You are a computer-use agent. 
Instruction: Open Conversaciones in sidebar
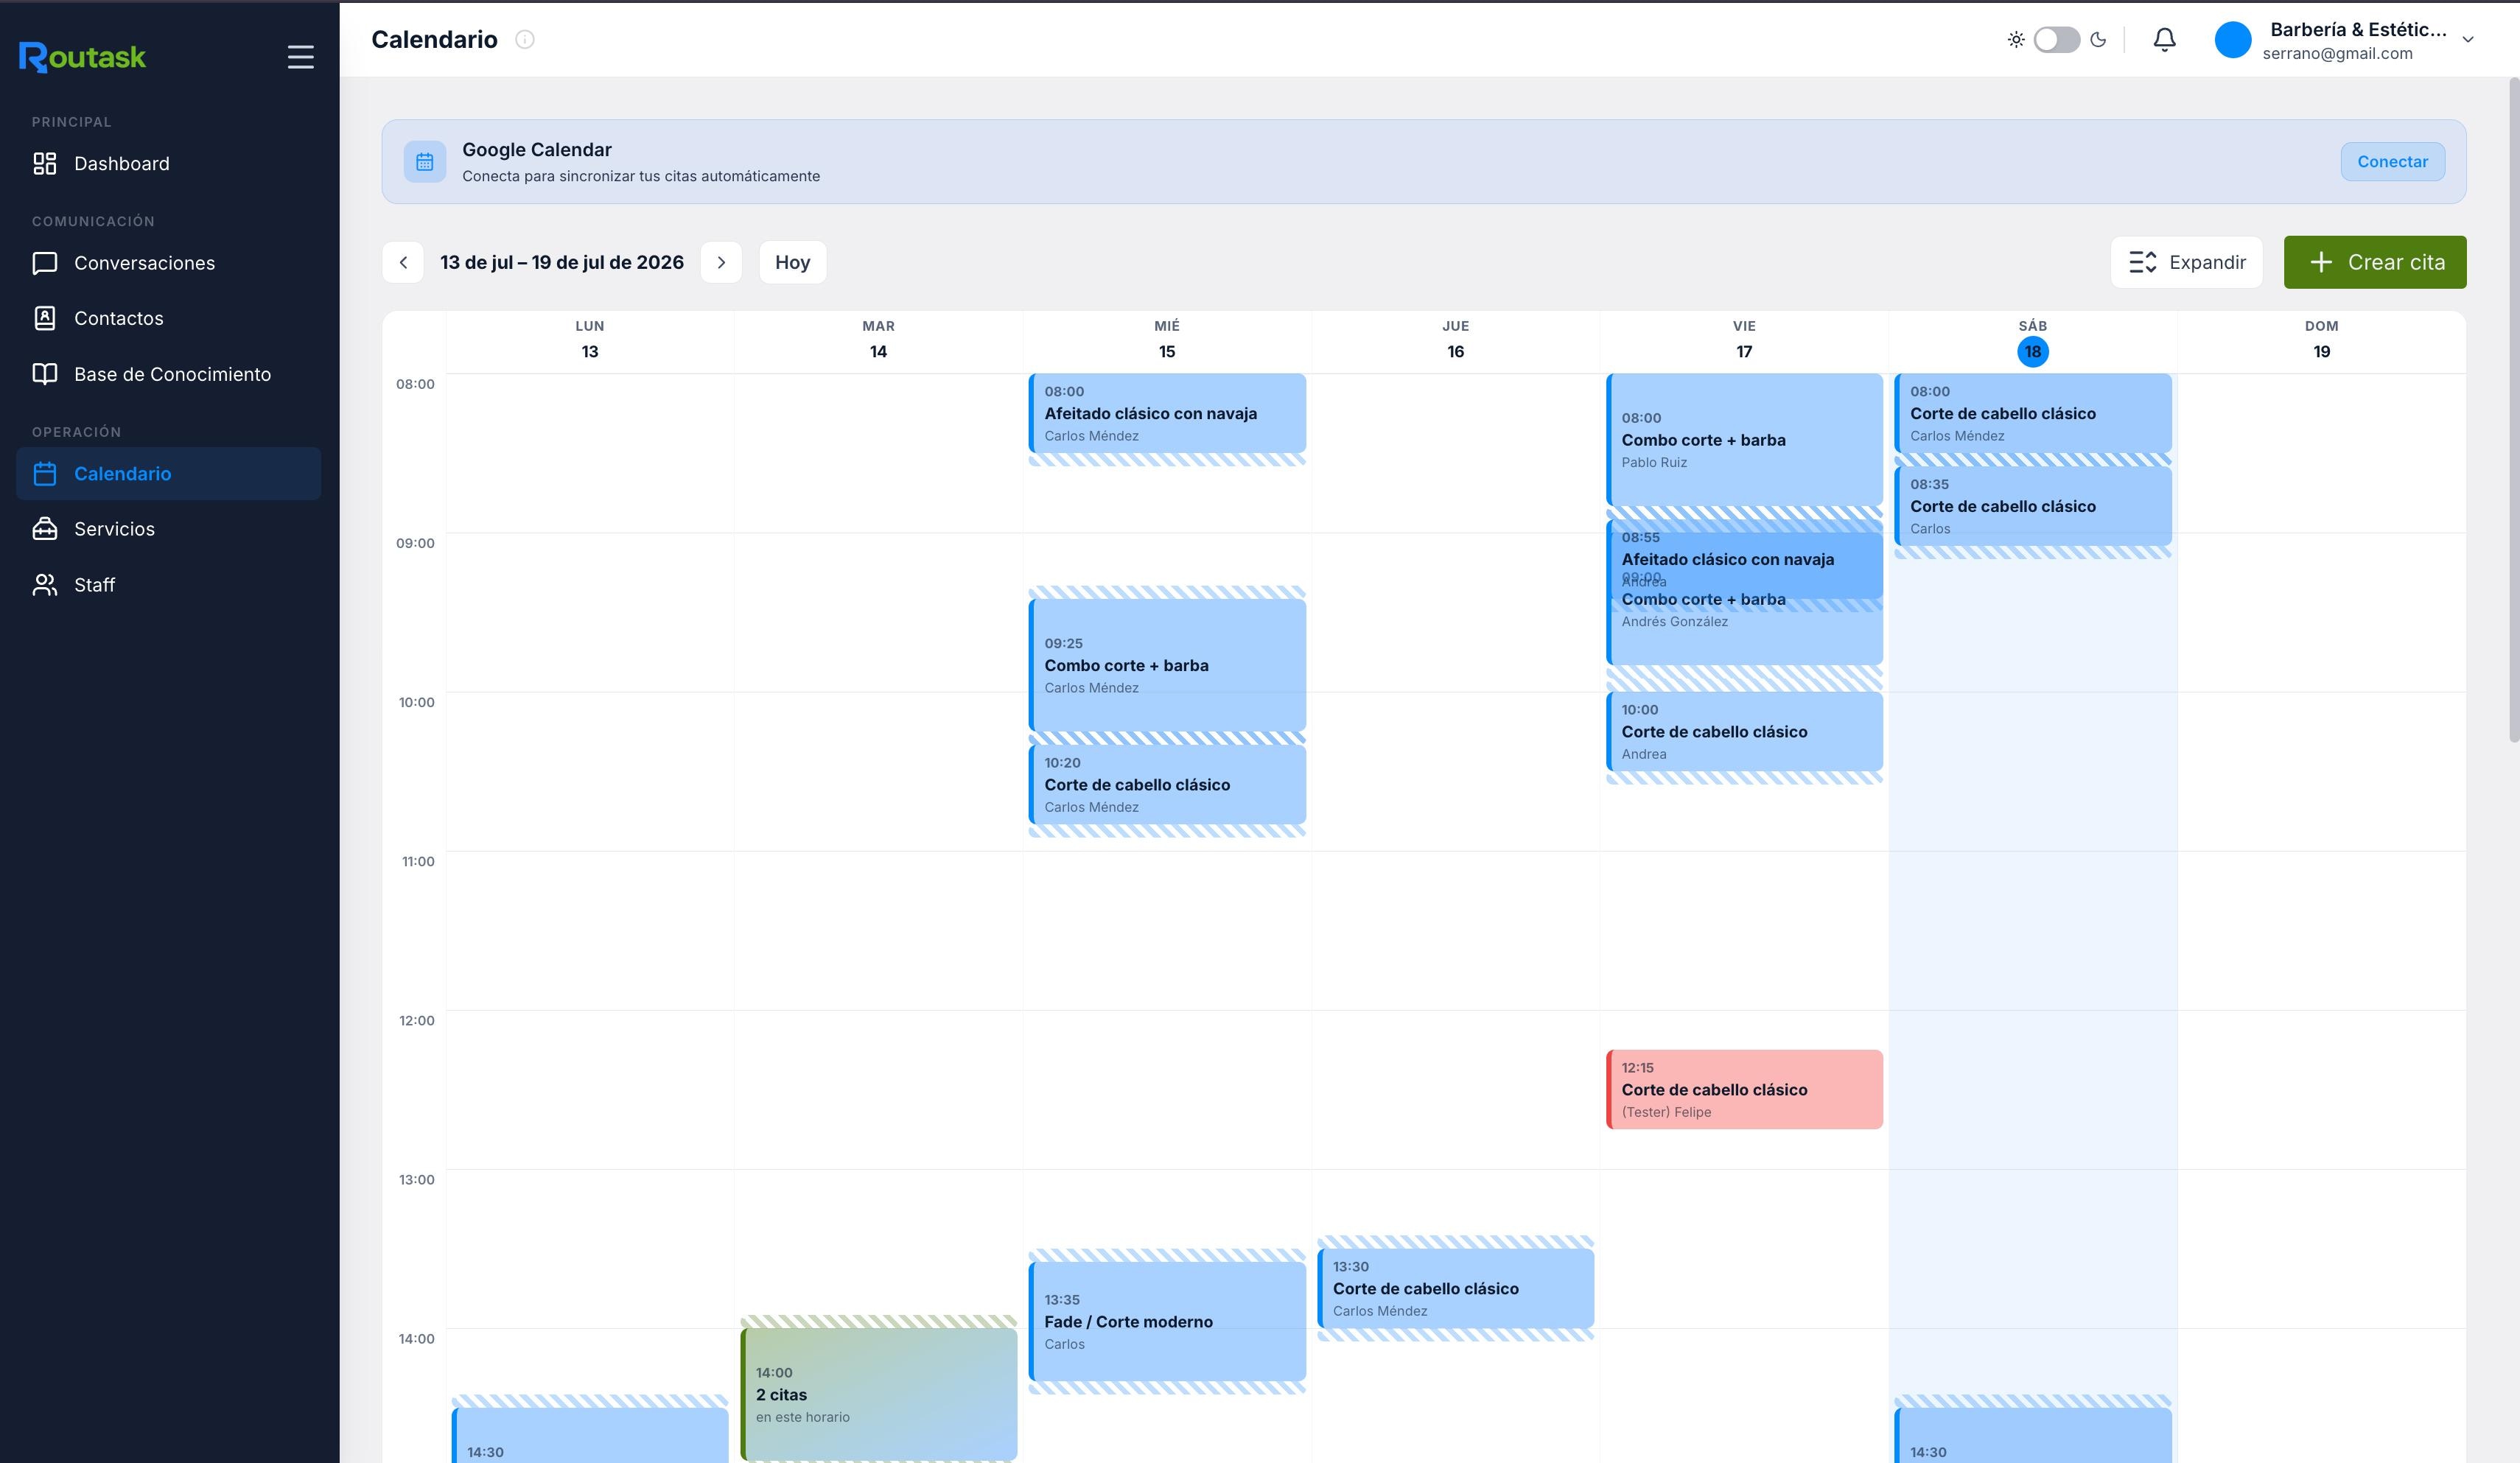pos(168,263)
